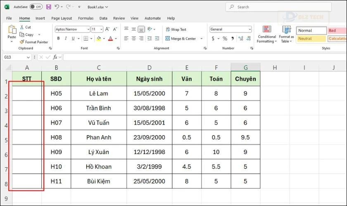Click the Fill Color bucket icon
This screenshot has width=347, height=206.
click(x=99, y=38)
